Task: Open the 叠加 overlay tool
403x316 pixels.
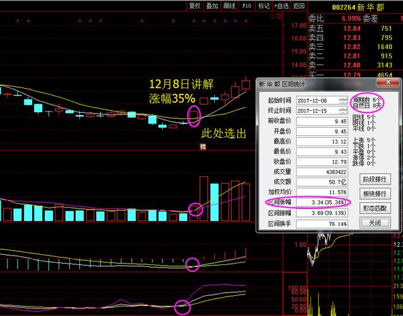Action: [213, 6]
